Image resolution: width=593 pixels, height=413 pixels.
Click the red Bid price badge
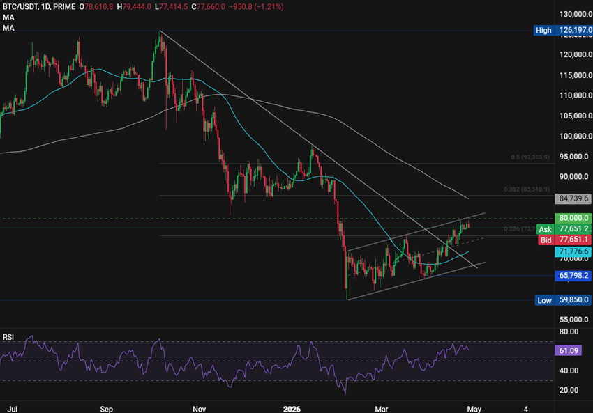(x=545, y=239)
